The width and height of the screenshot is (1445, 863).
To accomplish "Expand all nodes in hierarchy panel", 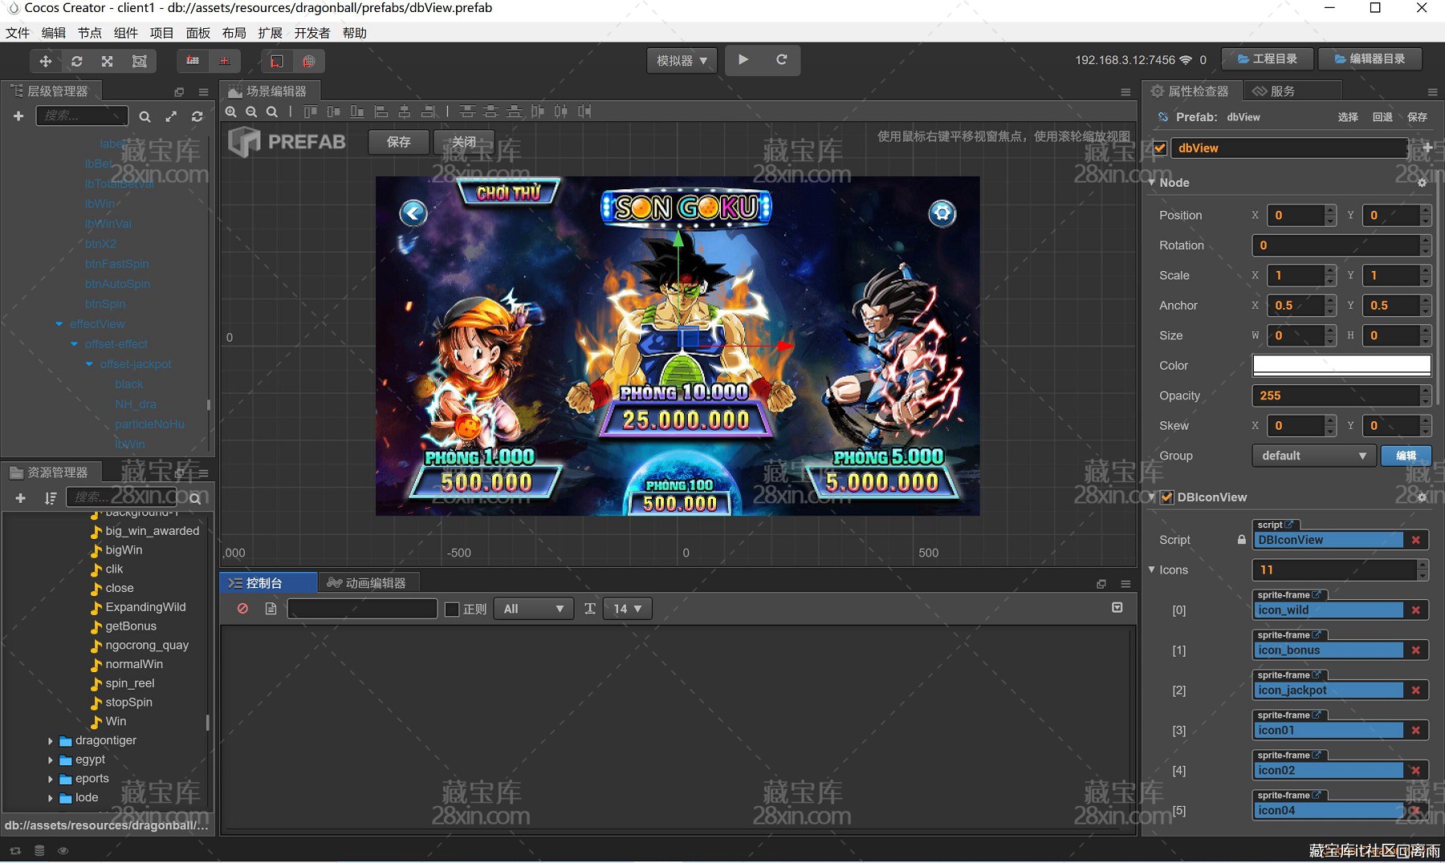I will [171, 116].
